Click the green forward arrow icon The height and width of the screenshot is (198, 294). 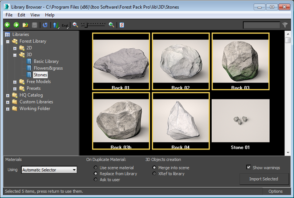16,25
